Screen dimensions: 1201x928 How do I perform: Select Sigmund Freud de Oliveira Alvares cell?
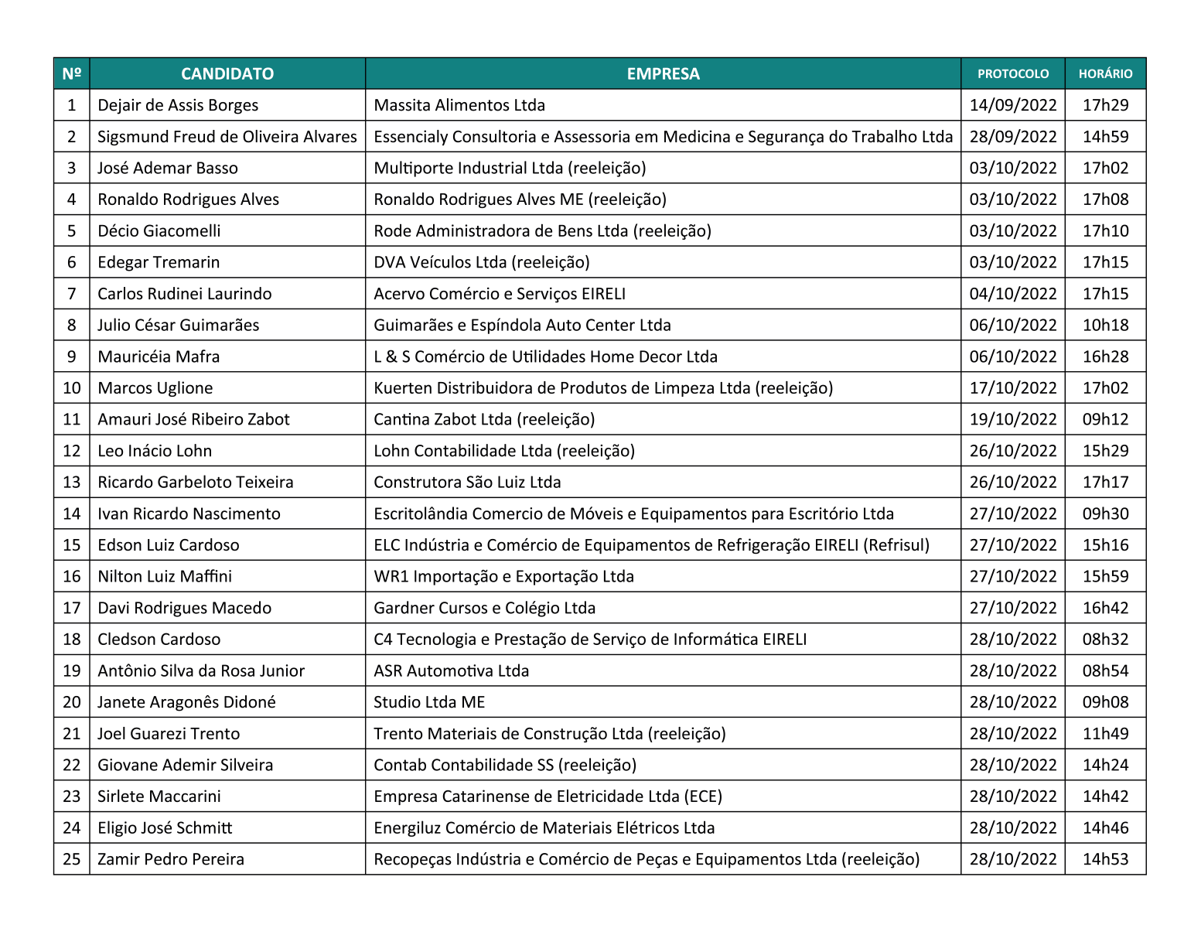tap(227, 137)
